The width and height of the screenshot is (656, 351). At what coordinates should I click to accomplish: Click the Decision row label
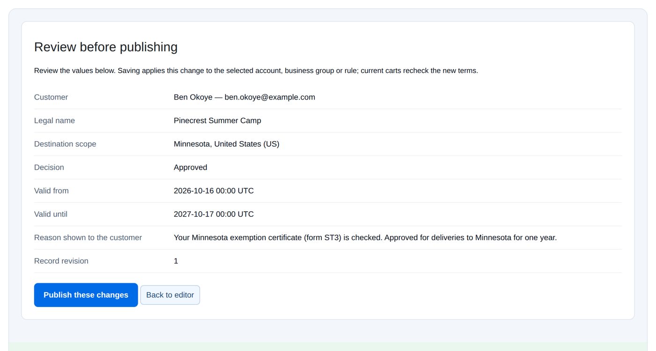coord(49,167)
